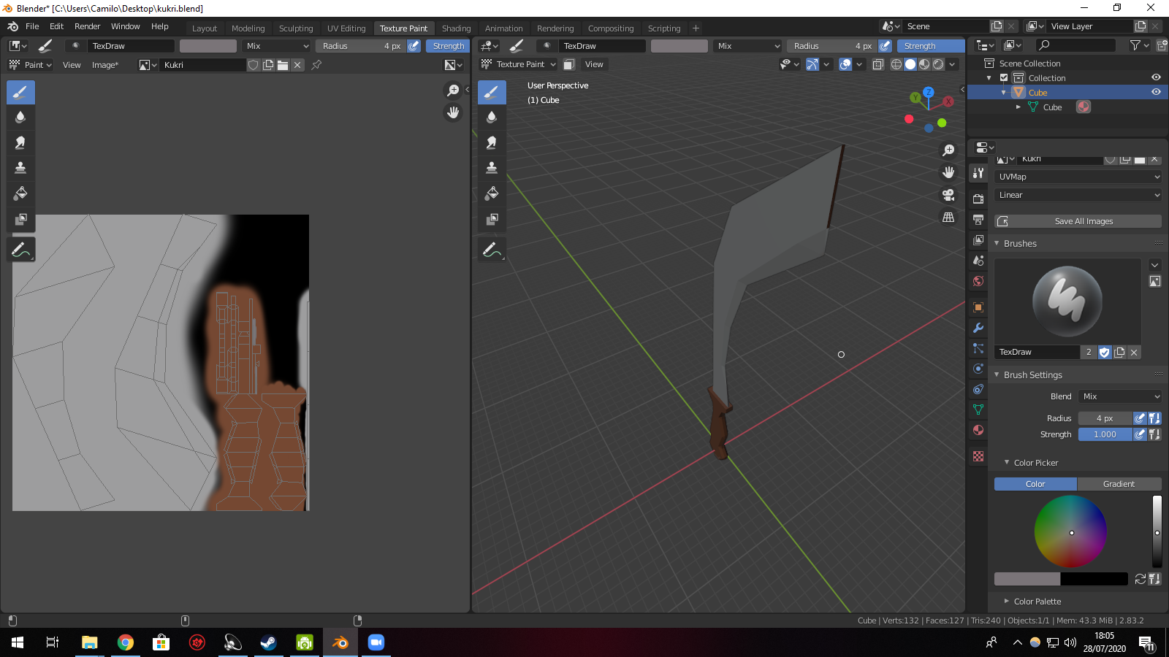The width and height of the screenshot is (1169, 657).
Task: Open Blender from the Windows taskbar
Action: (x=340, y=642)
